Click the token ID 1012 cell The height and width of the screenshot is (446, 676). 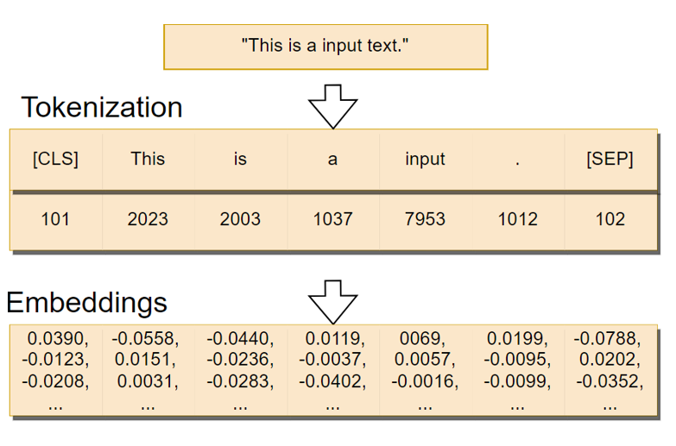517,219
